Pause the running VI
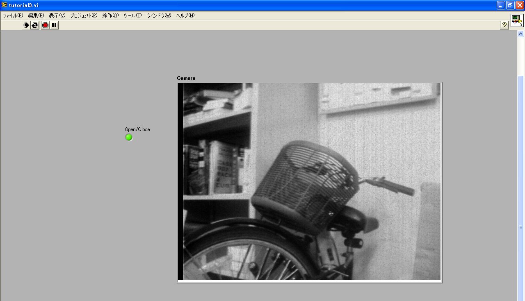The height and width of the screenshot is (301, 525). coord(54,25)
